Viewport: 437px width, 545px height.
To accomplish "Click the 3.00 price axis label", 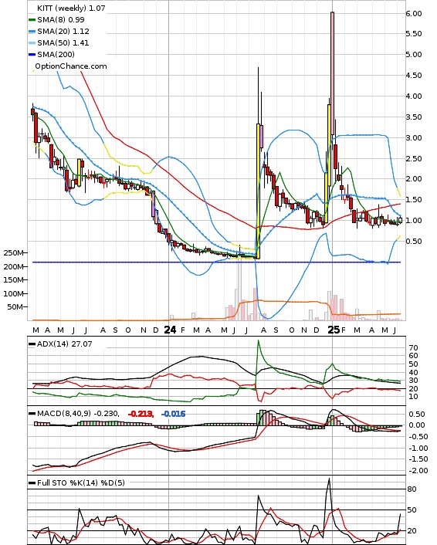I will (x=414, y=137).
